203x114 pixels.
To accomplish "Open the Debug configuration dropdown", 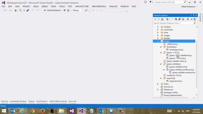I will [77, 10].
